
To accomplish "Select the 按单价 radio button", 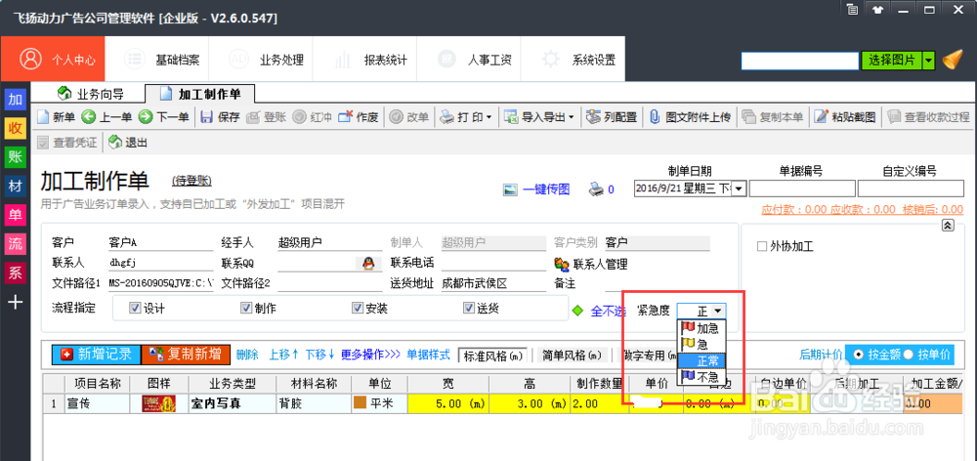I will tap(909, 355).
